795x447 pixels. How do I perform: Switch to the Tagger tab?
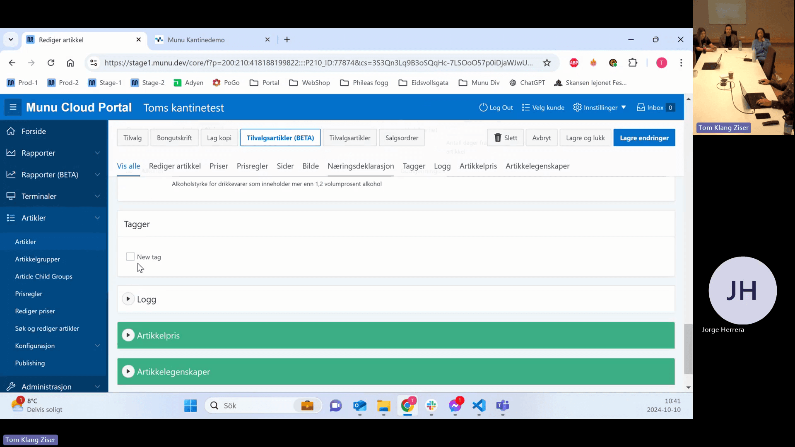pyautogui.click(x=414, y=166)
